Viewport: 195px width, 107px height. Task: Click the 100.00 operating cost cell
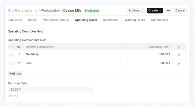pos(150,54)
